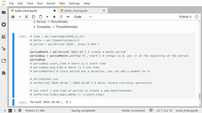Image resolution: width=202 pixels, height=113 pixels.
Task: Open the Settings menu
Action: pyautogui.click(x=74, y=3)
